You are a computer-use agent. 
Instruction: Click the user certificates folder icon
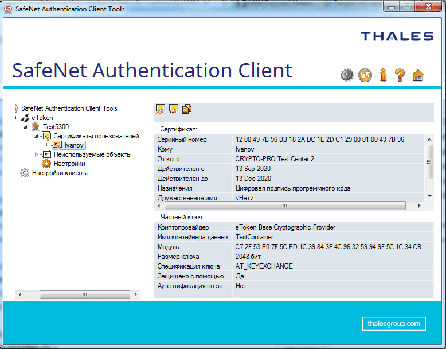46,136
